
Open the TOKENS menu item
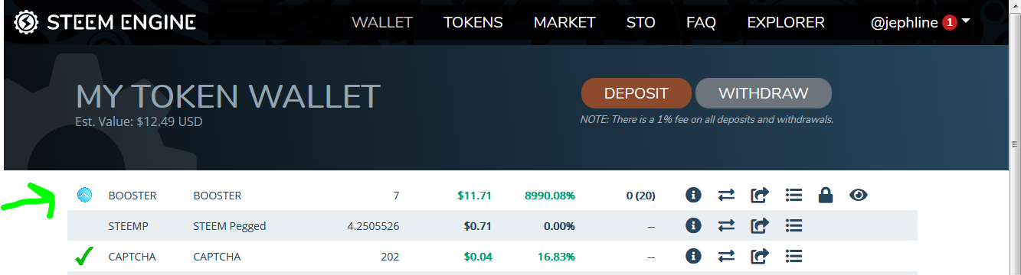click(x=473, y=23)
